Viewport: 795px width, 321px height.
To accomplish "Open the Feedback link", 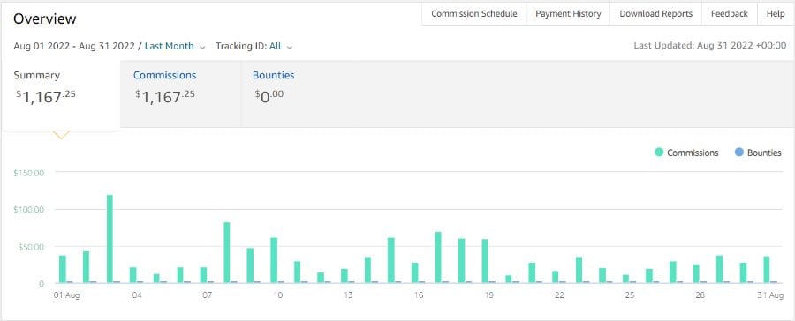I will pyautogui.click(x=729, y=14).
